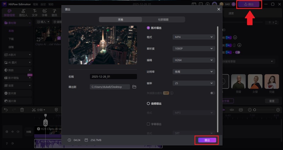Image resolution: width=283 pixels, height=150 pixels.
Task: Click the 名稱 file name input field
Action: [x=113, y=76]
